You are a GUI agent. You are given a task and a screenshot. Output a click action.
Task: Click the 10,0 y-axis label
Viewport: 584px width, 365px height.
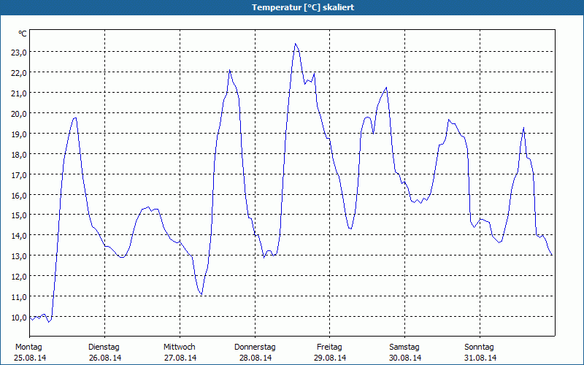[x=18, y=318]
